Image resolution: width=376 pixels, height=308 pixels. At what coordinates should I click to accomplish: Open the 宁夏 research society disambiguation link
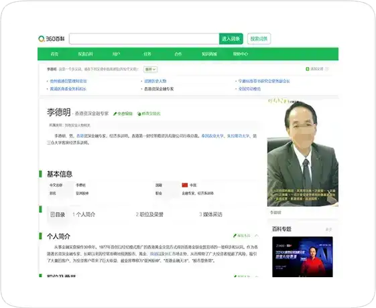pyautogui.click(x=264, y=81)
